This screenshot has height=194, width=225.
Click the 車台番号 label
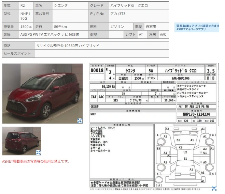click(42, 14)
